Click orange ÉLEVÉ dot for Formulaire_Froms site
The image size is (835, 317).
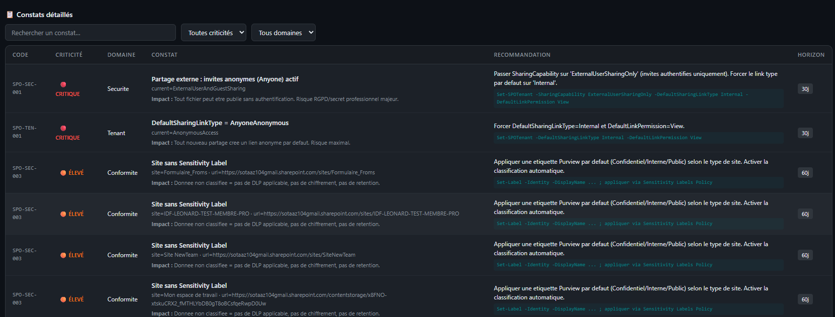(63, 173)
